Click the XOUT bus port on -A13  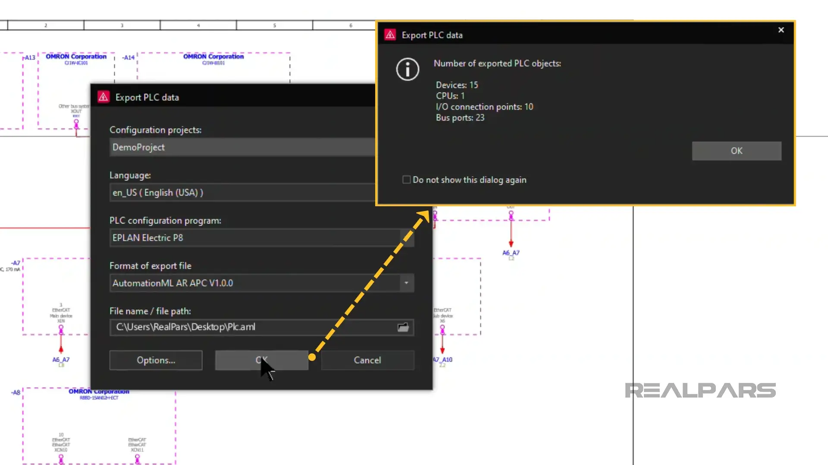coord(76,124)
